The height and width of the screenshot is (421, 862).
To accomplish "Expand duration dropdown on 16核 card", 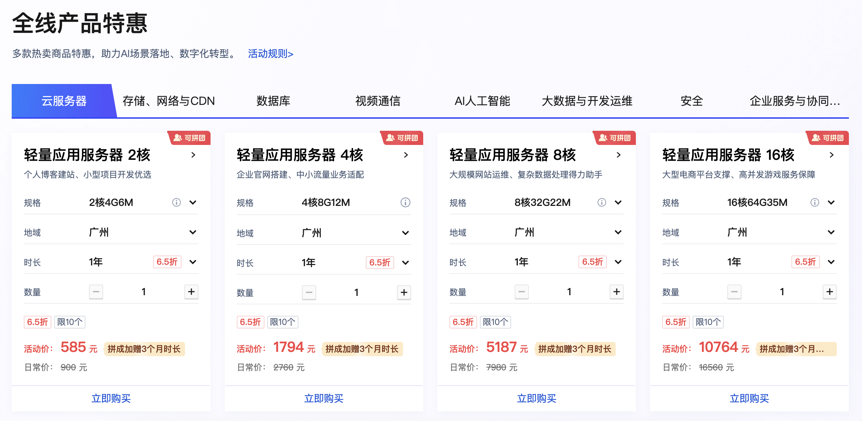I will tap(831, 262).
